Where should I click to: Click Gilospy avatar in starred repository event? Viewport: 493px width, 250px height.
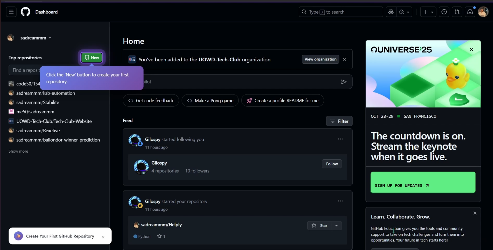[135, 202]
